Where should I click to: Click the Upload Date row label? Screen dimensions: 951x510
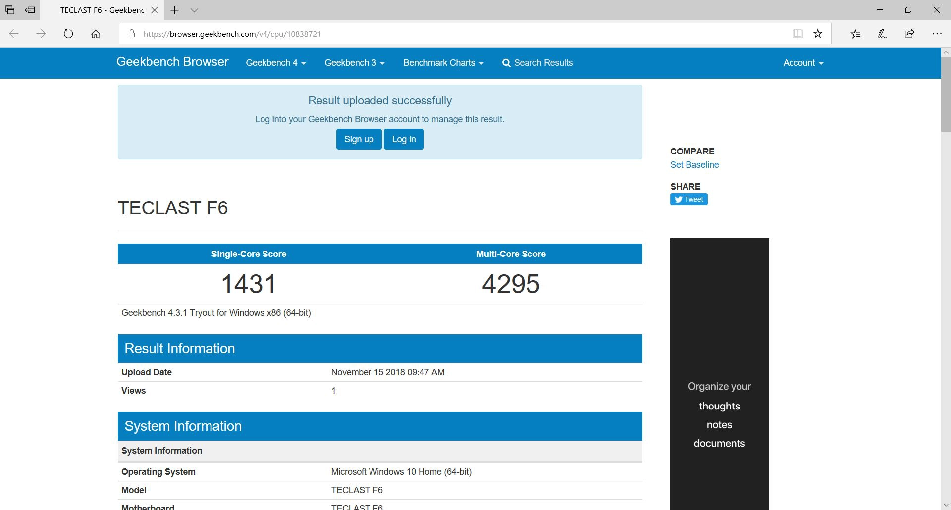[147, 372]
